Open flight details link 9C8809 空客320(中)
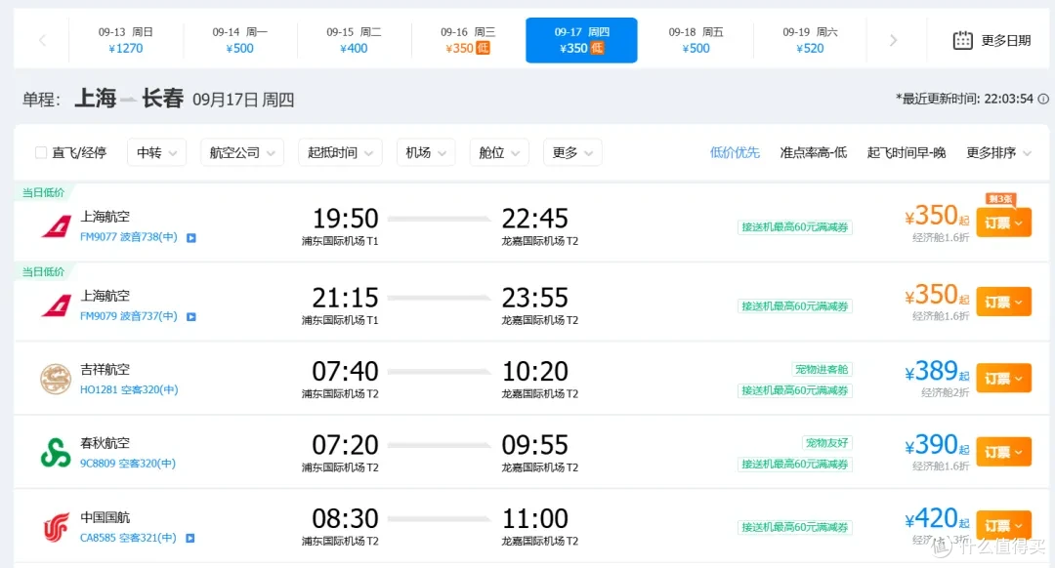This screenshot has height=568, width=1055. 128,464
